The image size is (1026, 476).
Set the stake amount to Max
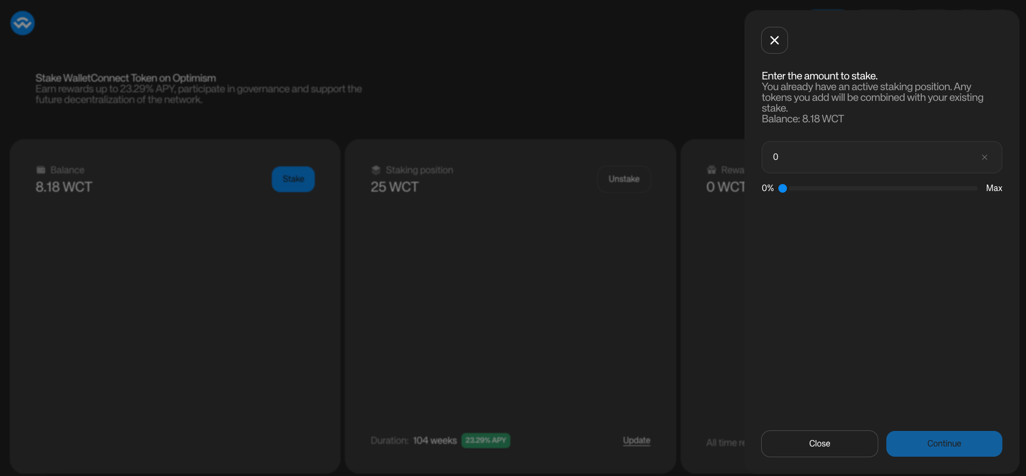point(994,188)
